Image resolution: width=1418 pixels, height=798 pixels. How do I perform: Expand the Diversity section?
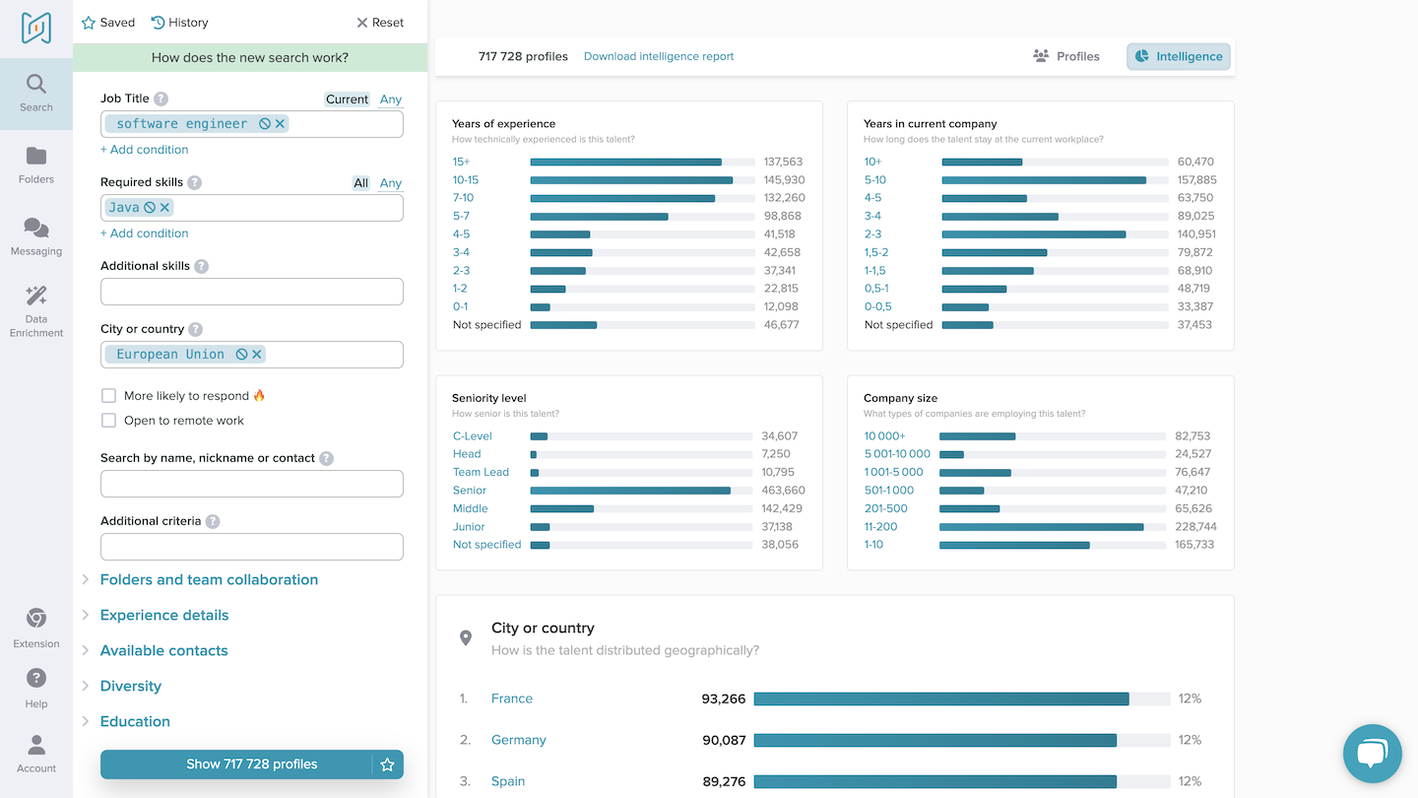[131, 687]
